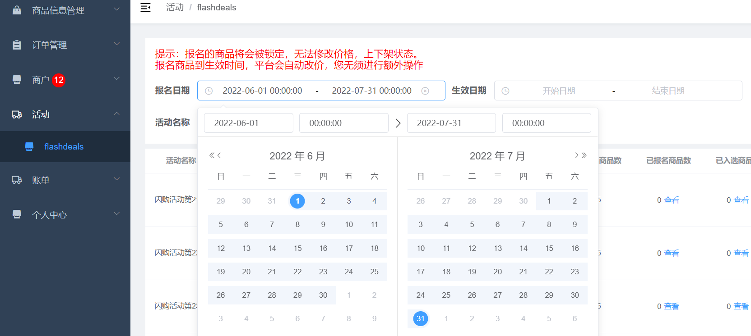751x336 pixels.
Task: Select June 15 in the left calendar
Action: coord(297,248)
